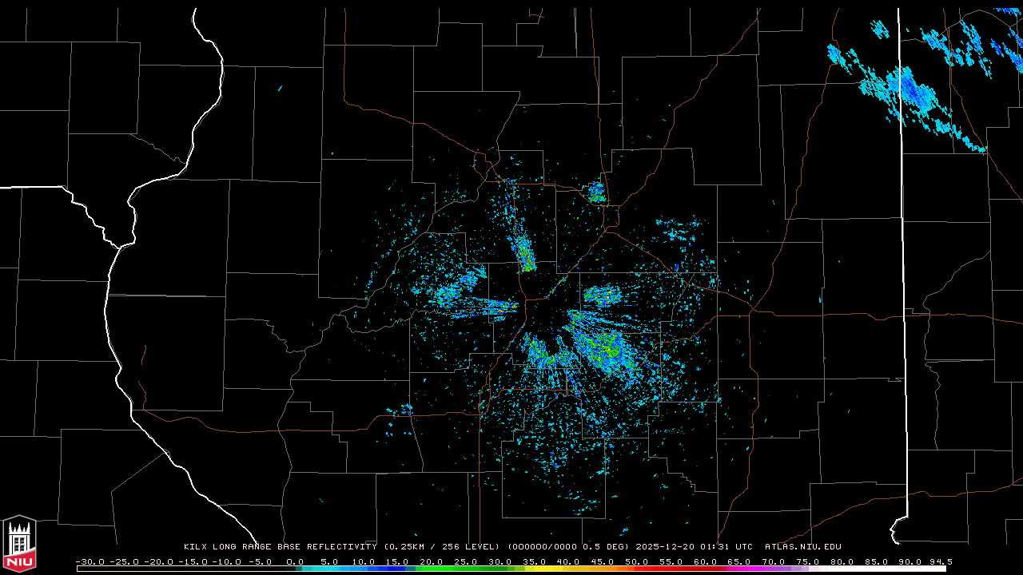Click the narrow echo spike north of radar
The image size is (1023, 575).
point(525,254)
